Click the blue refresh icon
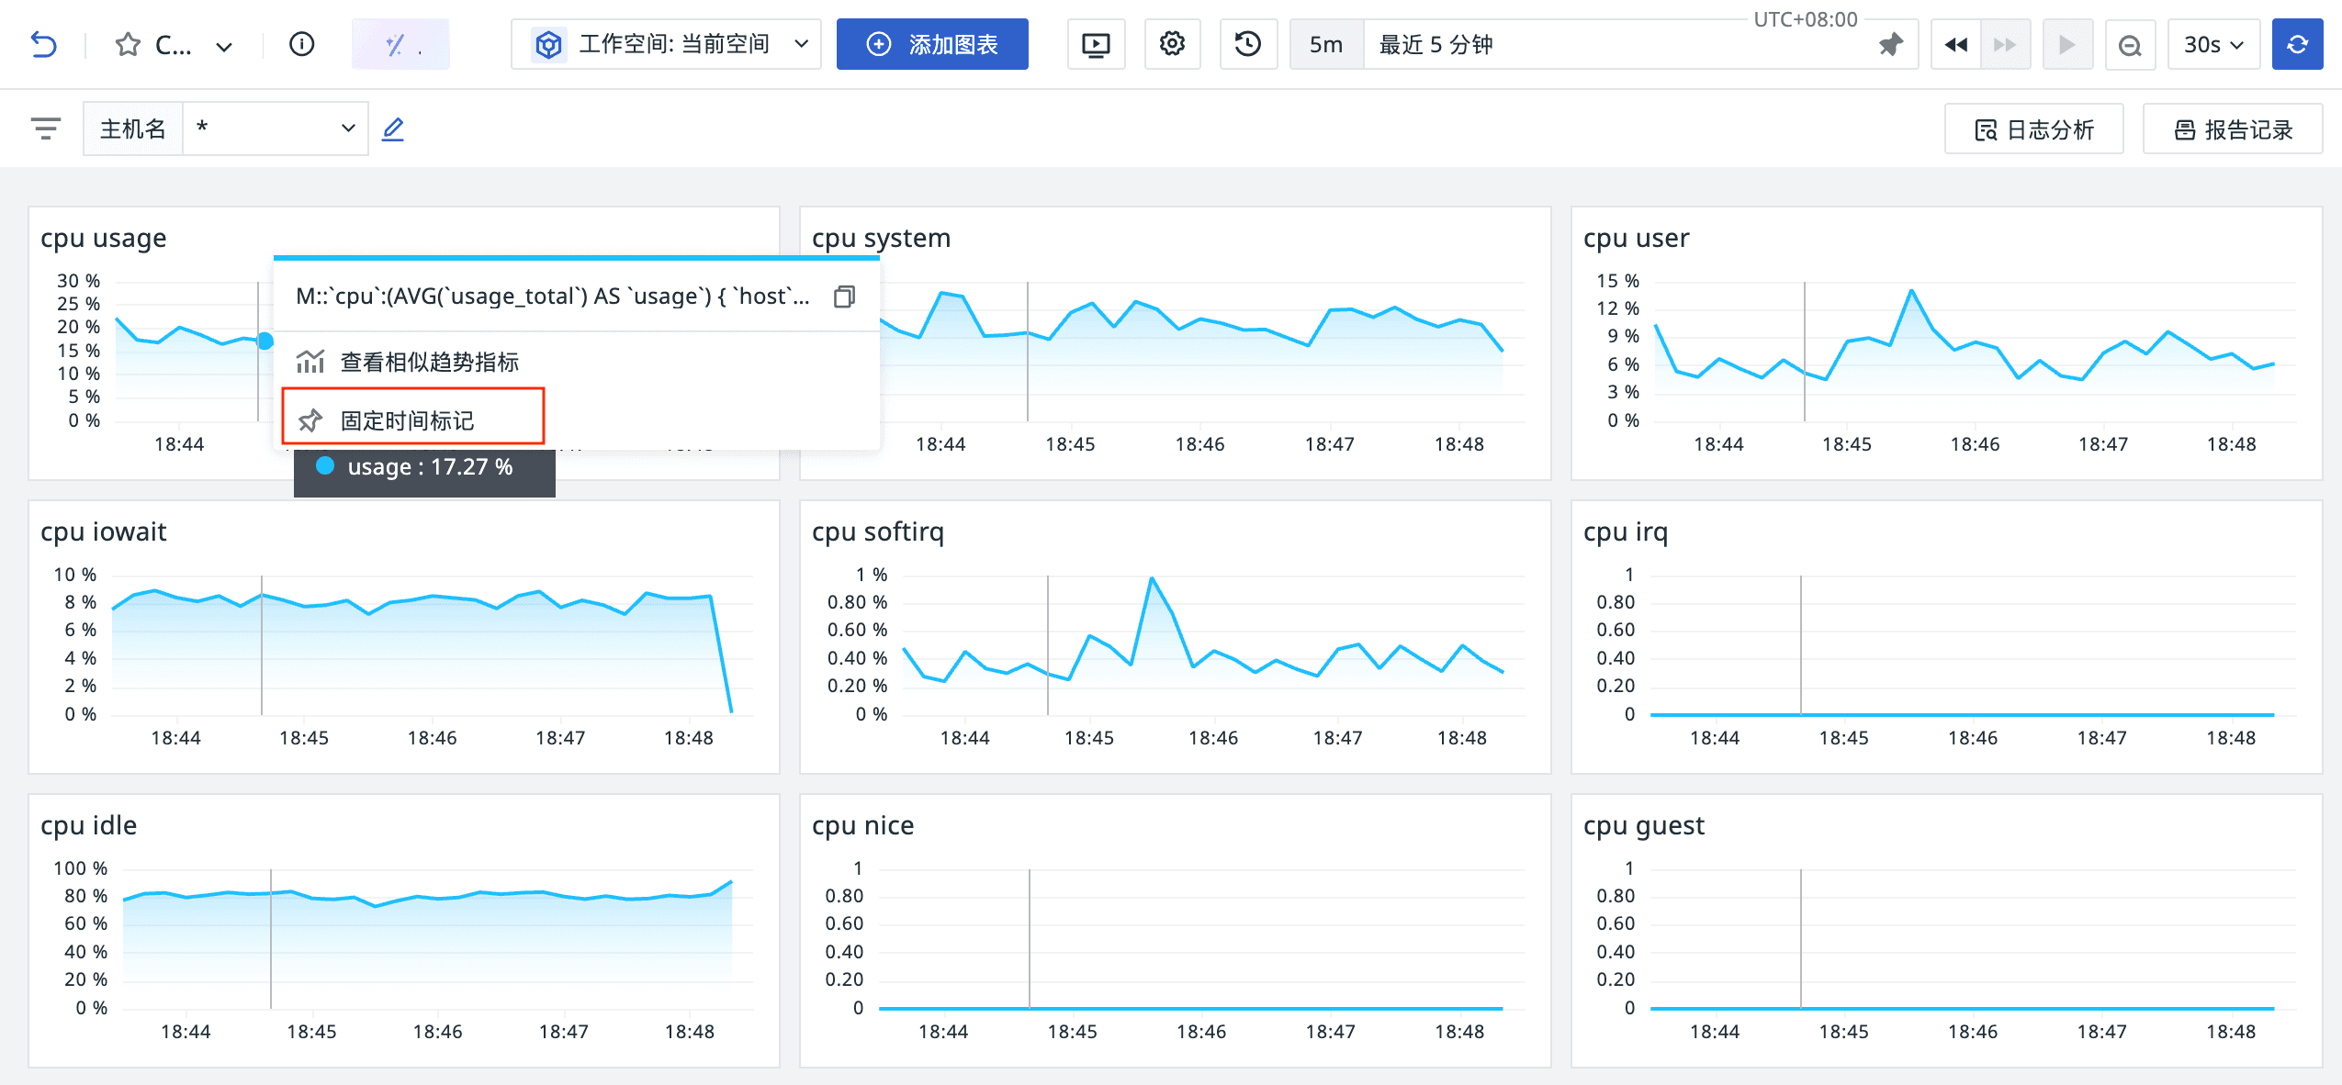This screenshot has width=2342, height=1085. pyautogui.click(x=2297, y=44)
